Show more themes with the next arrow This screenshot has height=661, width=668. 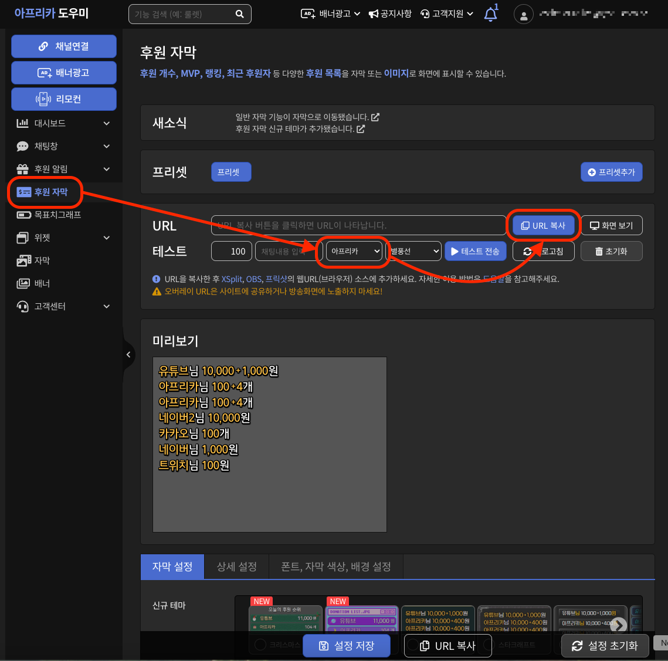(x=618, y=625)
